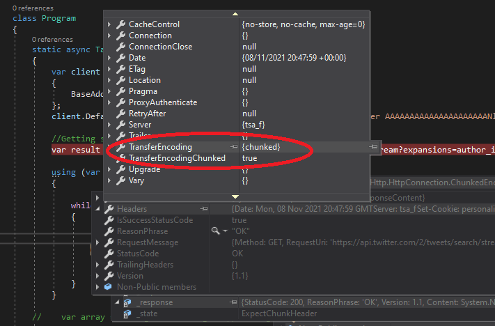Expand the Location property

pos(109,80)
